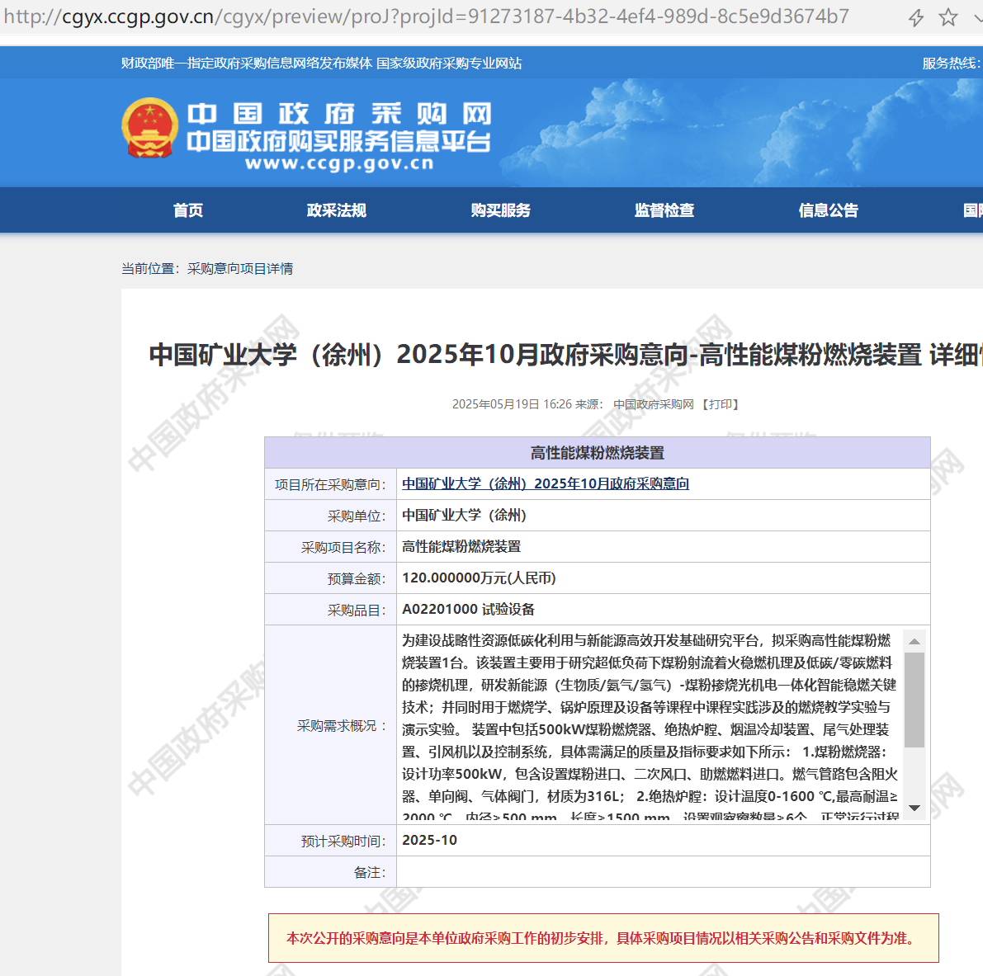Click the 采购需求概况 label cell
The height and width of the screenshot is (976, 983).
click(x=330, y=725)
